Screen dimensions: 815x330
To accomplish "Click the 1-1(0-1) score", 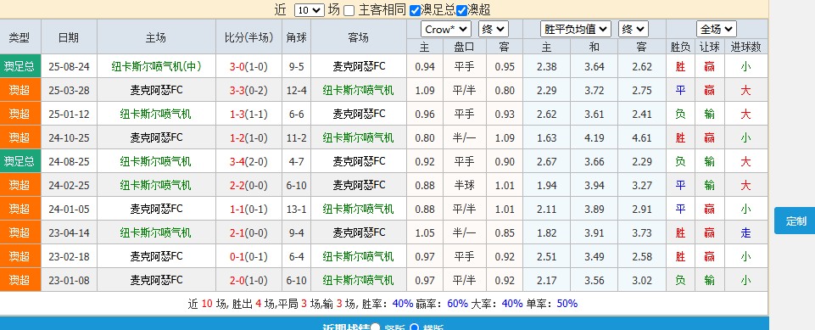I will click(x=248, y=209).
